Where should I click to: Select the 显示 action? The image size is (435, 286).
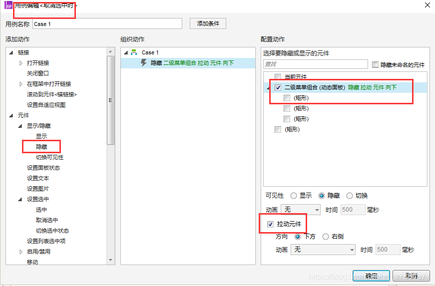(41, 136)
